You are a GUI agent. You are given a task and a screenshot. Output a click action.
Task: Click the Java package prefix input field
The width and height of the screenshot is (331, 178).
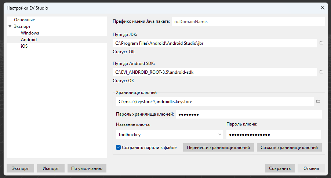click(x=248, y=22)
